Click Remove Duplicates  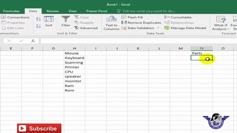pyautogui.click(x=141, y=23)
